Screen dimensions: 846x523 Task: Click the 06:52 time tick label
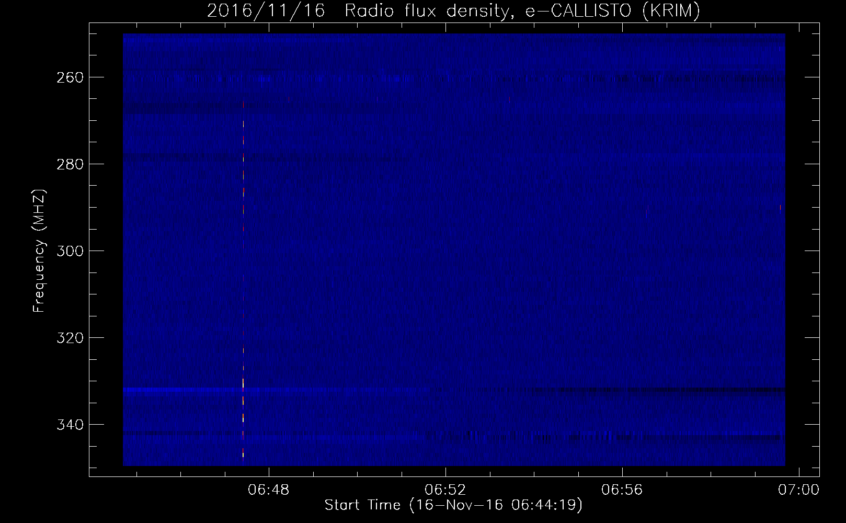coord(445,490)
